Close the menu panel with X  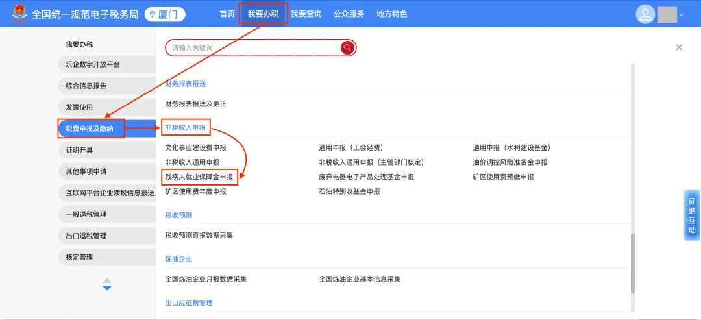[x=679, y=47]
